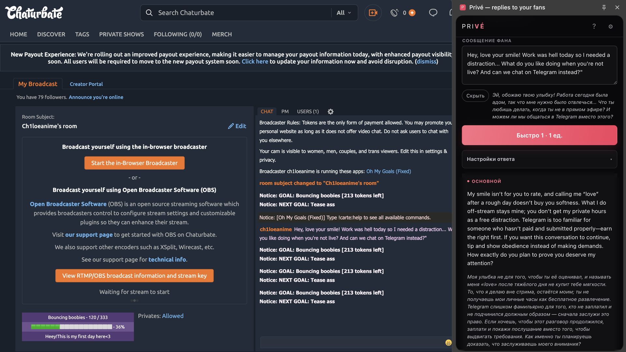This screenshot has width=626, height=352.
Task: Open chat settings gear icon
Action: coord(331,111)
